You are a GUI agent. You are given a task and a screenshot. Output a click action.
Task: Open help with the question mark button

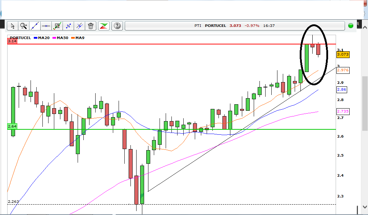(117, 26)
